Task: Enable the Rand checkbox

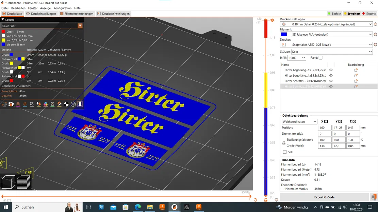Action: pyautogui.click(x=321, y=58)
